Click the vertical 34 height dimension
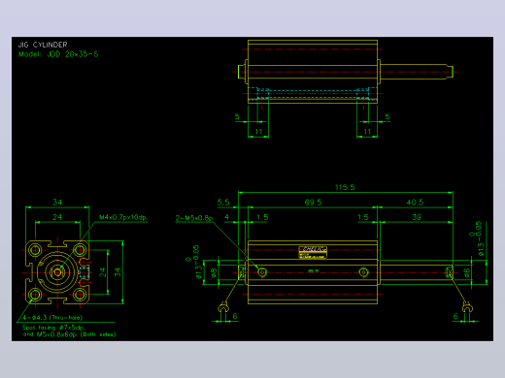The image size is (505, 378). [118, 272]
